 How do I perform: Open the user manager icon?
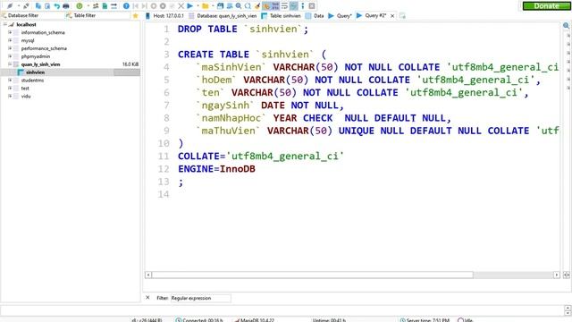pos(96,6)
